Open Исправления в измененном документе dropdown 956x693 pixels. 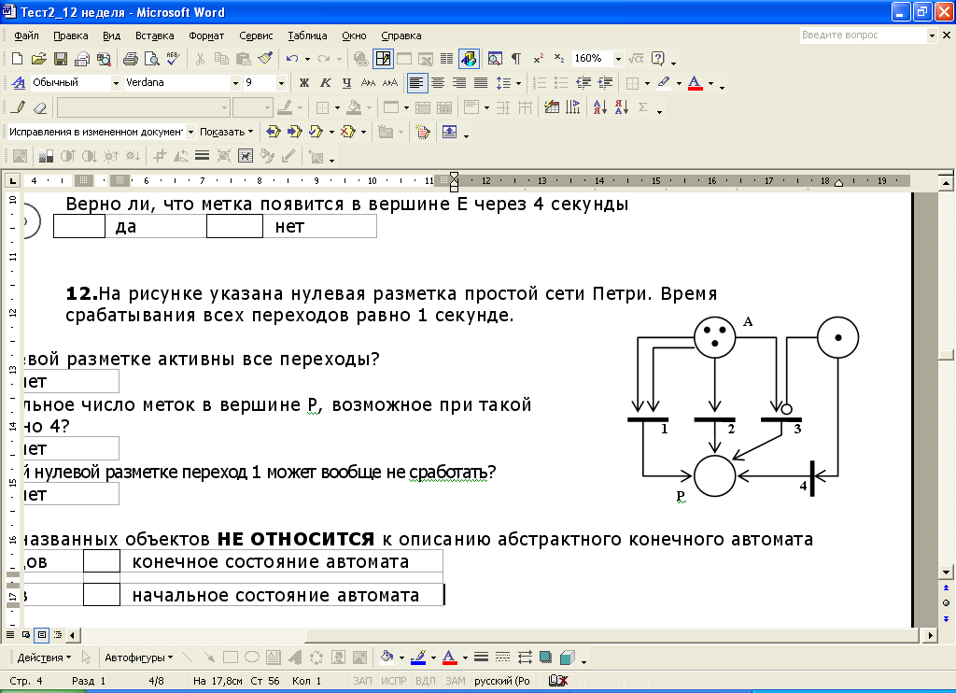[190, 132]
